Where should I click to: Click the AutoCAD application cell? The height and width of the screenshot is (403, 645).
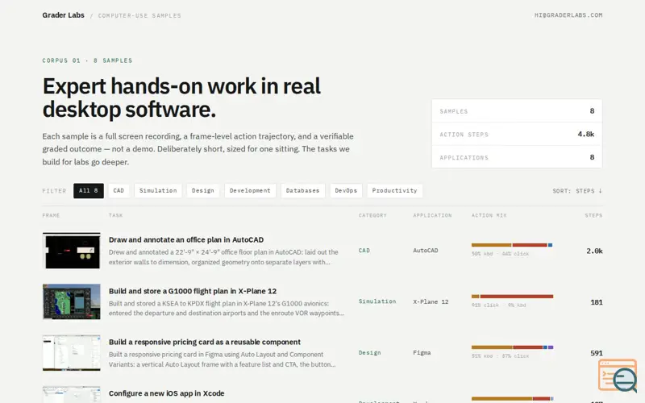click(426, 251)
